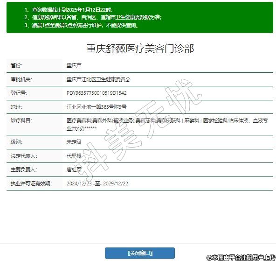Image resolution: width=276 pixels, height=261 pixels.
Task: Click the 执业许可证有效期 label
Action: (31, 183)
